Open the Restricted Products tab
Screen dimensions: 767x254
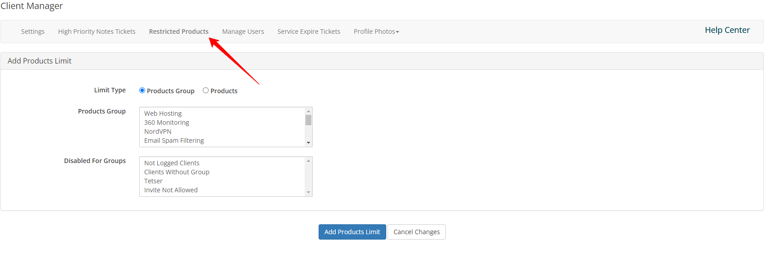coord(179,32)
